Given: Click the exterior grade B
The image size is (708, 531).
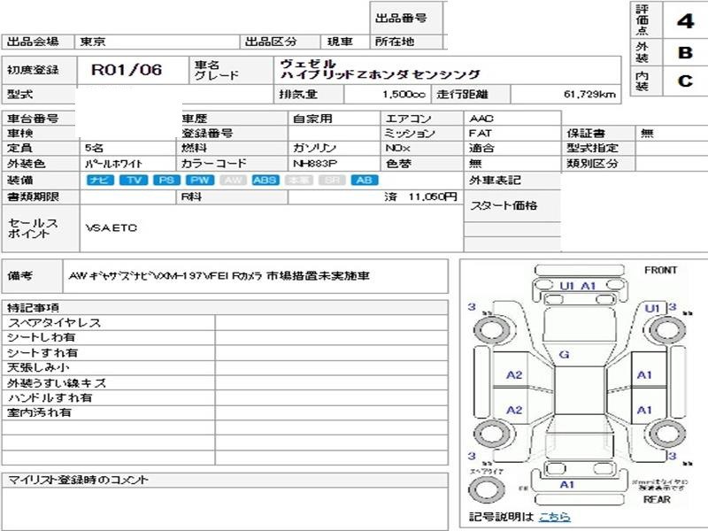Looking at the screenshot, I should click(685, 53).
